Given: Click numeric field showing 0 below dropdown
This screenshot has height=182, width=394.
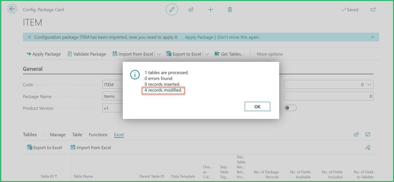Looking at the screenshot, I should pos(329,96).
